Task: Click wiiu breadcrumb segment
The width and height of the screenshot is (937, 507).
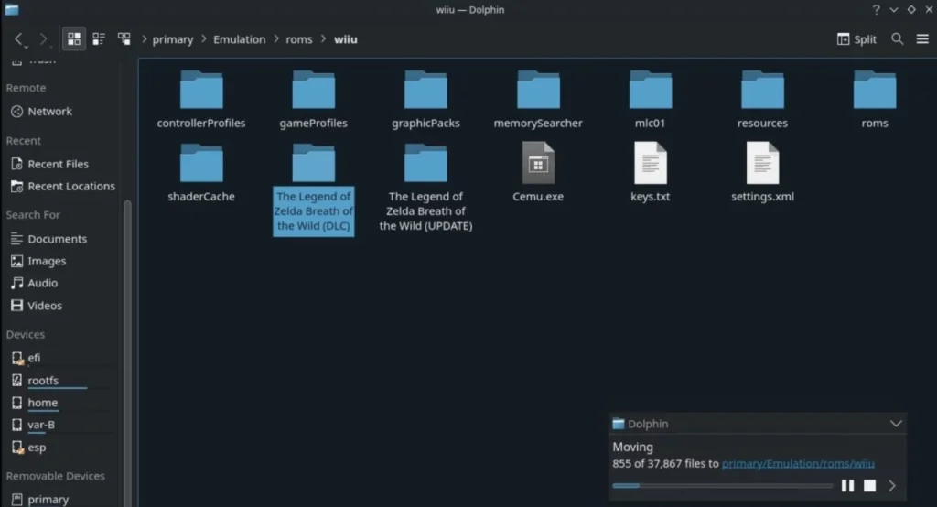Action: [345, 39]
